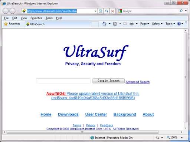
Task: Click the horizontal scrollbar thumb
Action: point(82,132)
